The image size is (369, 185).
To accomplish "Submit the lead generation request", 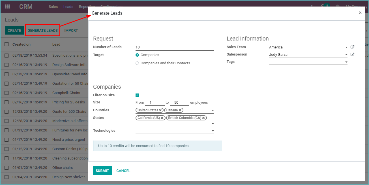I will click(102, 171).
